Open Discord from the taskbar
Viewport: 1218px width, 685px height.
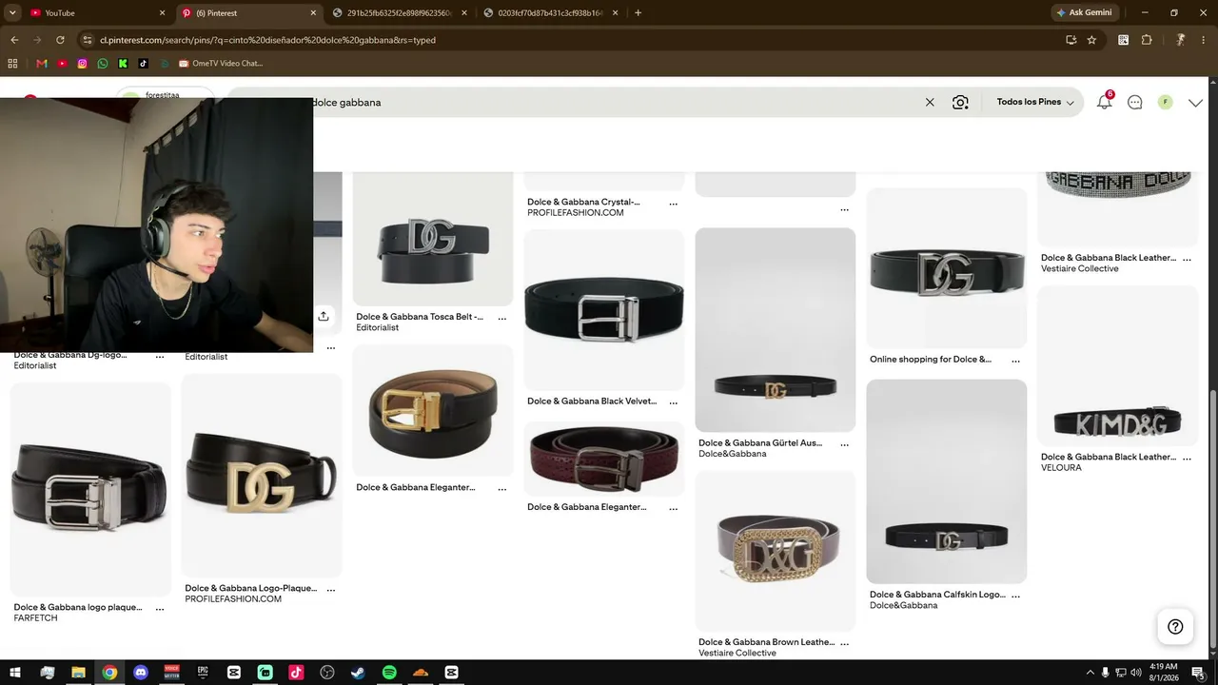pyautogui.click(x=141, y=673)
